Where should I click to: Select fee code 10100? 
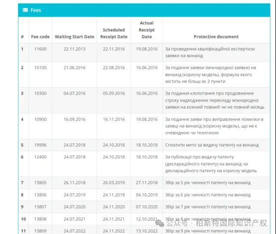point(40,68)
